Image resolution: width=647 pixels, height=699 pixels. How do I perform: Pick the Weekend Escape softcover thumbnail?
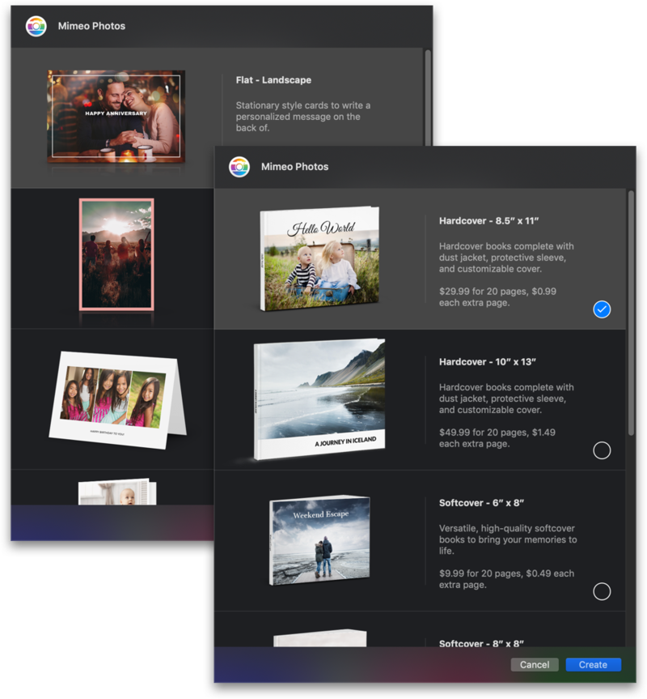[x=319, y=540]
